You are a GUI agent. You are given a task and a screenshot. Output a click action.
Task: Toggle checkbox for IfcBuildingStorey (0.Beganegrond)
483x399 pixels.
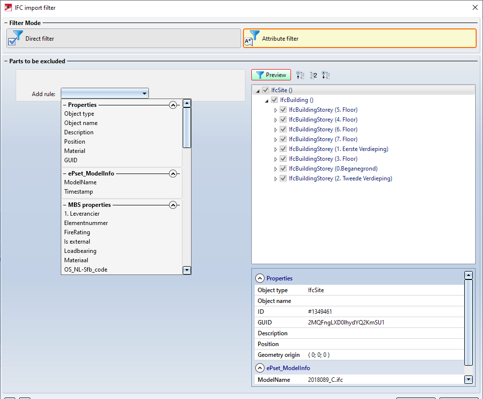pos(283,169)
